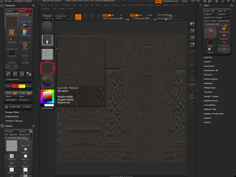The image size is (236, 177).
Task: Click the Alpha palette dock icon
Action: (x=2, y=126)
